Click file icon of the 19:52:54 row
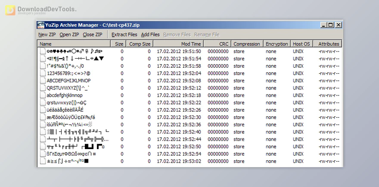Viewport: 379px width, 187px height. coord(43,154)
